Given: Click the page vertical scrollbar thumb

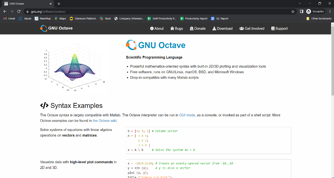Looking at the screenshot, I should (332, 61).
